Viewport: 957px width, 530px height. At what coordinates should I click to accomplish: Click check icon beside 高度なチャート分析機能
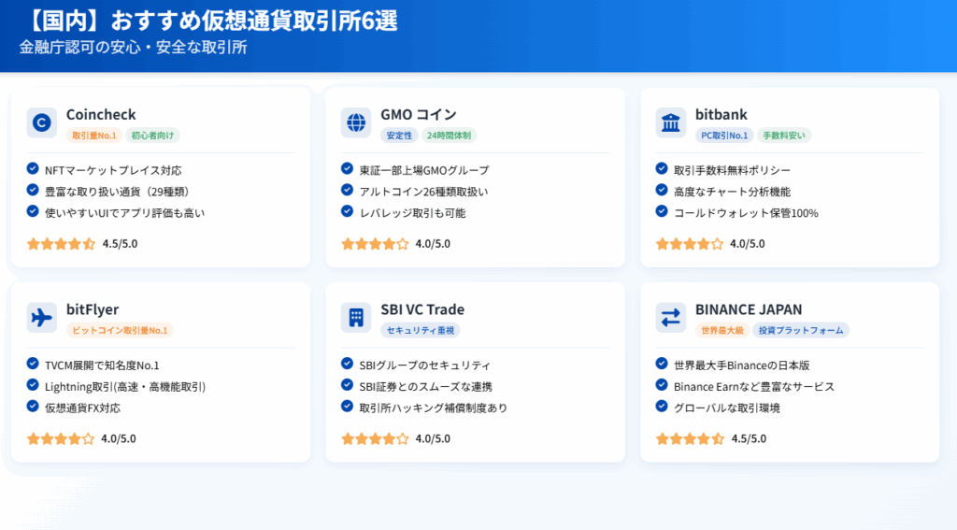coord(662,190)
